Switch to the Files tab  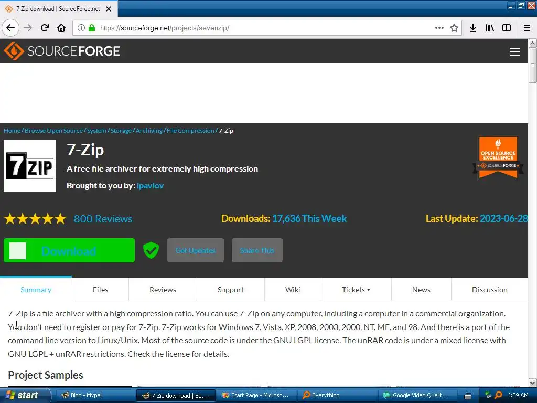click(100, 290)
